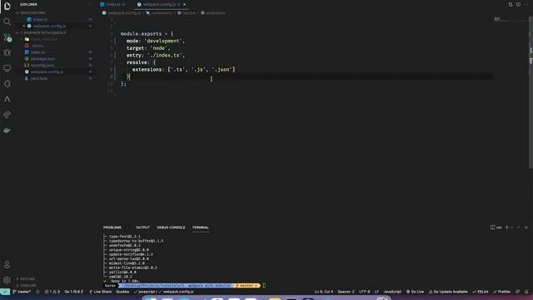Change file encoding UTF-8
The height and width of the screenshot is (300, 533).
pyautogui.click(x=364, y=292)
